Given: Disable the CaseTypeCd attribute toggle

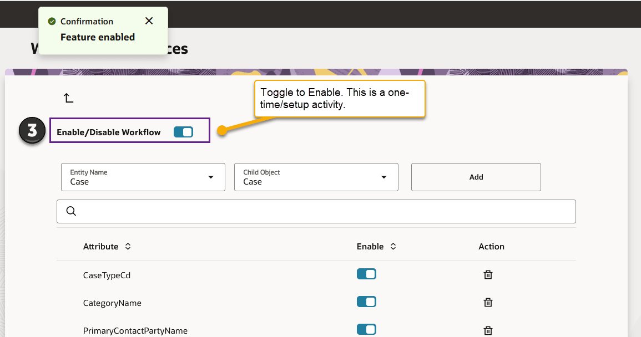Looking at the screenshot, I should 366,274.
